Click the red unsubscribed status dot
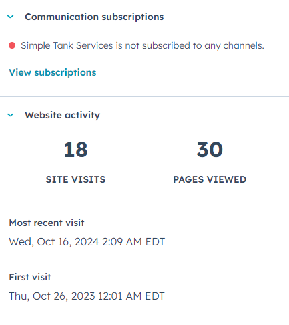289x325 pixels. (x=12, y=45)
